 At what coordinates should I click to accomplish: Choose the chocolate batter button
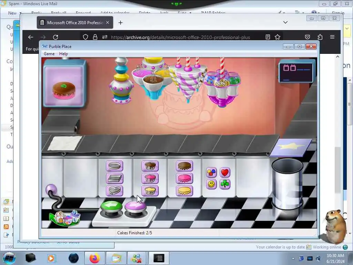150,166
